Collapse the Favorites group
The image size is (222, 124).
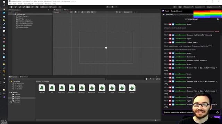pos(10,81)
